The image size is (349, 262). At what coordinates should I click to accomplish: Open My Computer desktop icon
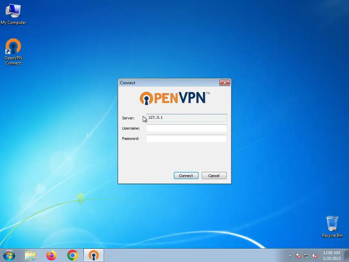pos(13,14)
